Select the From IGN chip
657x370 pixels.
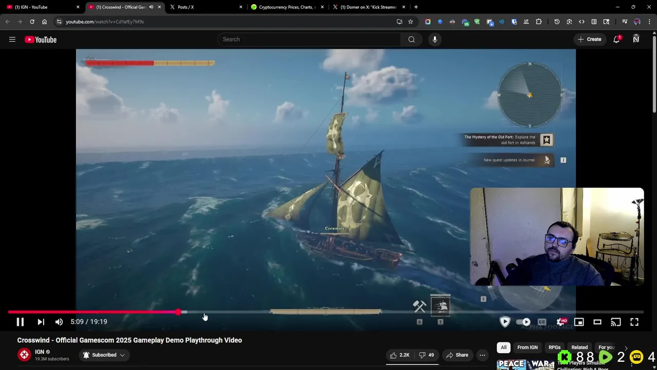(527, 347)
